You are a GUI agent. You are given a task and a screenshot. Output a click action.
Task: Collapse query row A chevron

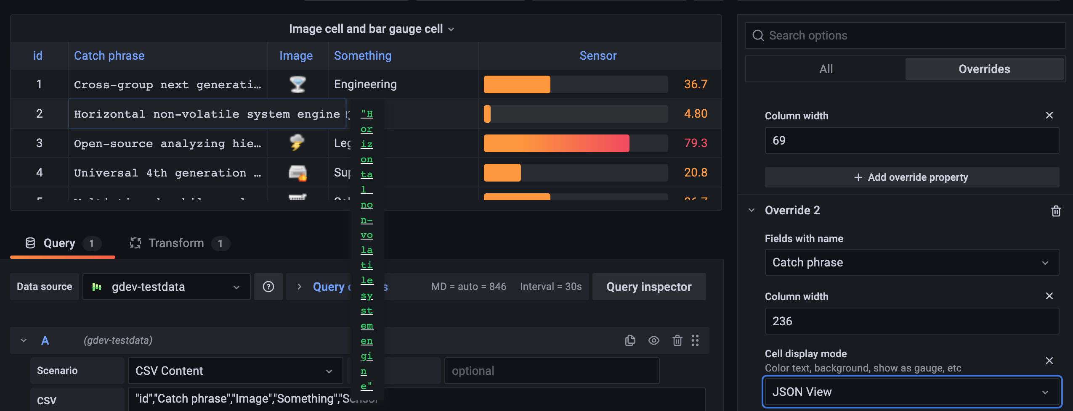[24, 340]
